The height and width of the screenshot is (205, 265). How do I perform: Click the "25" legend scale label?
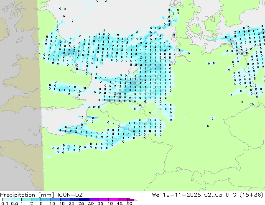pyautogui.click(x=81, y=203)
